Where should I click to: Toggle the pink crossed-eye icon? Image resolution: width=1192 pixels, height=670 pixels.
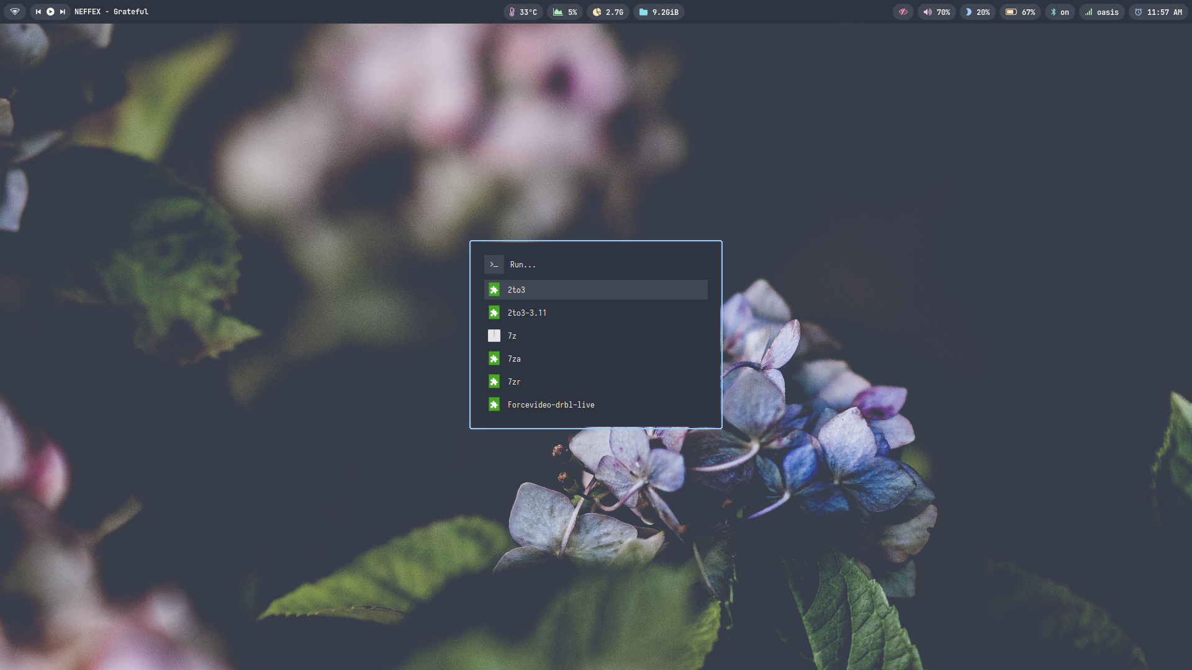(x=903, y=12)
